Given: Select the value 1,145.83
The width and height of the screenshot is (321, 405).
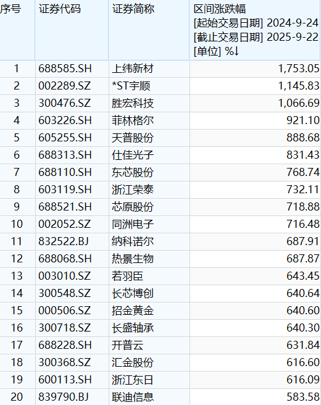Looking at the screenshot, I should pos(299,86).
